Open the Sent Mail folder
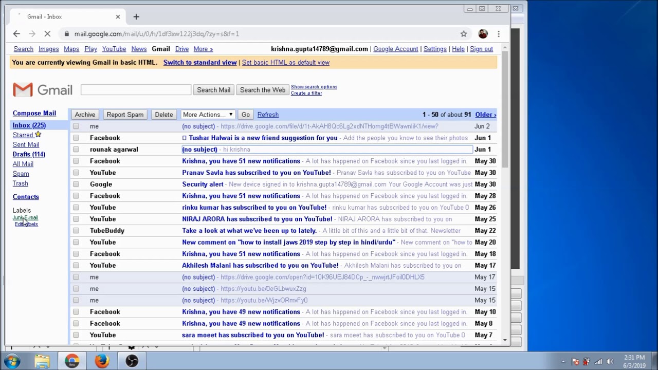 coord(26,144)
